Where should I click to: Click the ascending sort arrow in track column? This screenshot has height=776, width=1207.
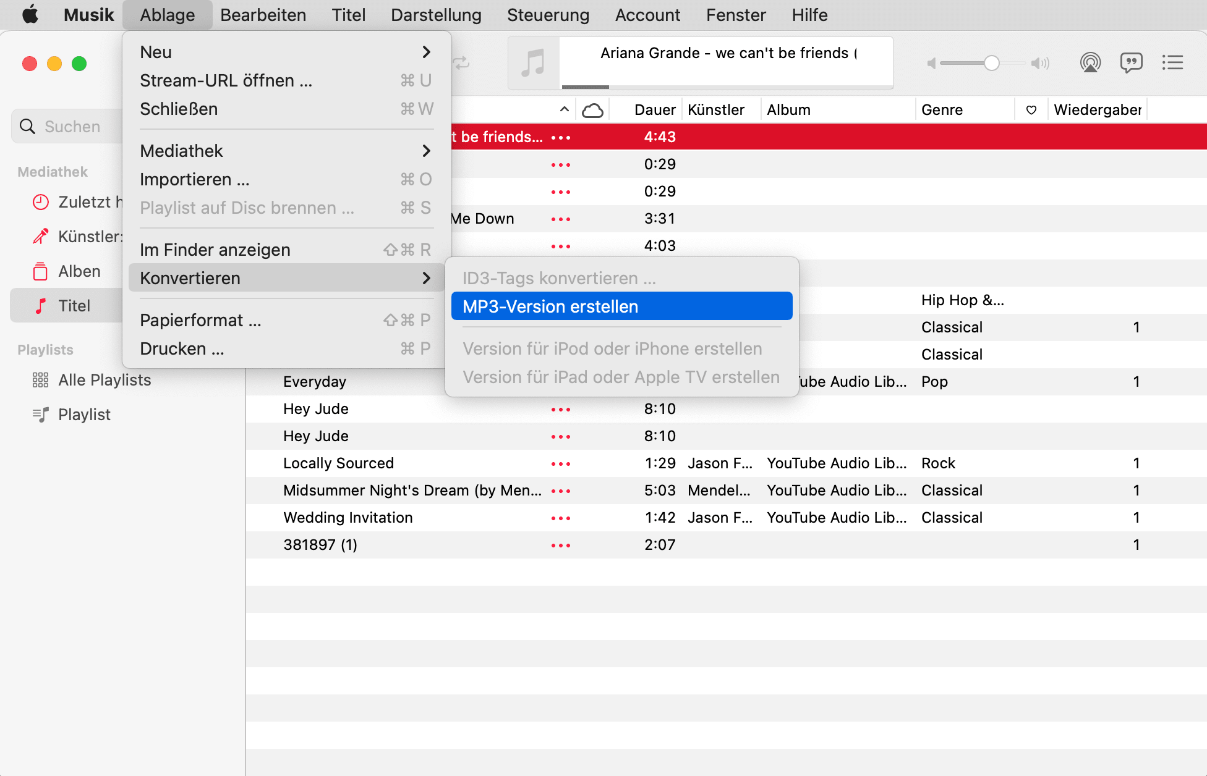pyautogui.click(x=564, y=109)
